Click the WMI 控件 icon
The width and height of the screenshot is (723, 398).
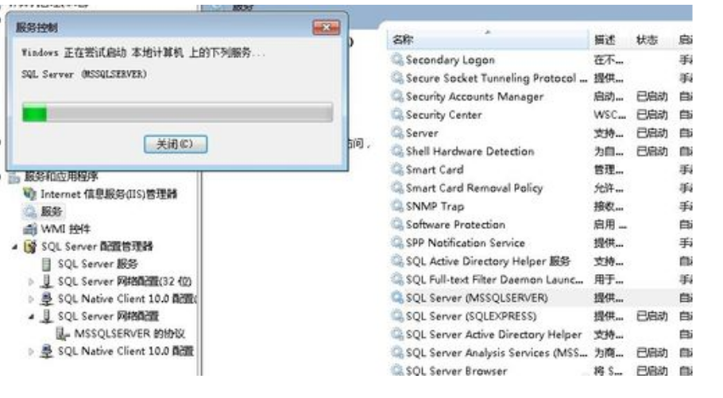tap(31, 229)
